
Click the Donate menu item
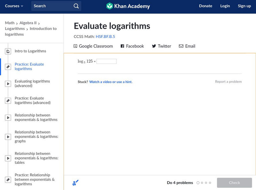click(205, 6)
